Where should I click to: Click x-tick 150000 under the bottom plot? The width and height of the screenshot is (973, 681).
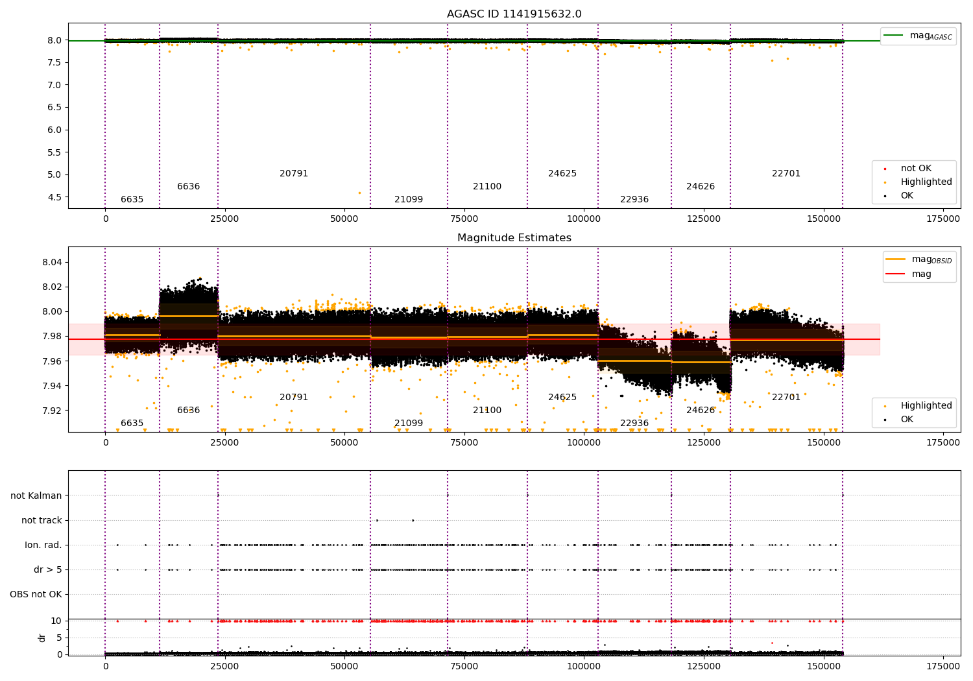click(823, 667)
